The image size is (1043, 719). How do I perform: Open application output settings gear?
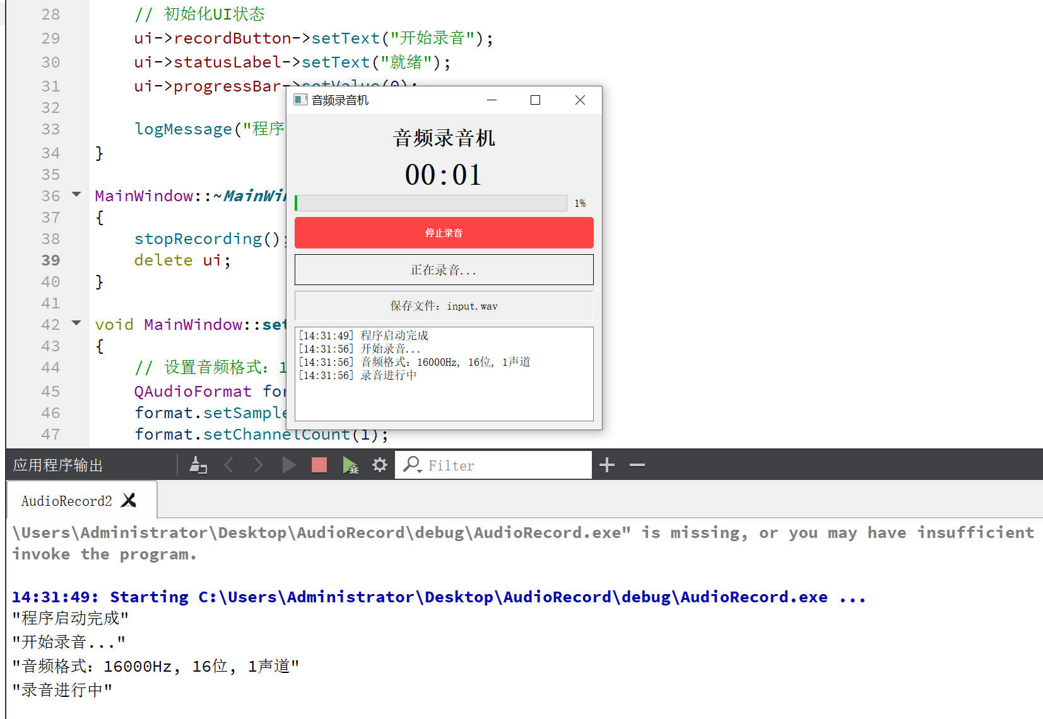click(x=379, y=465)
